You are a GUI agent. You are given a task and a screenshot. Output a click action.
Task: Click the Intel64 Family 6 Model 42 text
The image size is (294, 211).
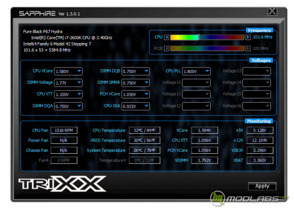[57, 44]
